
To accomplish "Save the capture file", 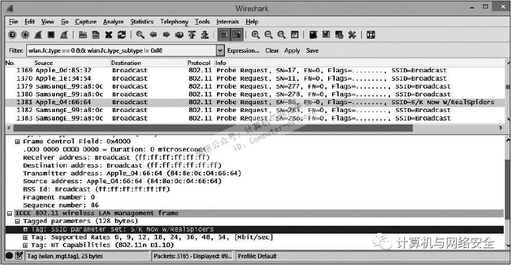I will 96,35.
